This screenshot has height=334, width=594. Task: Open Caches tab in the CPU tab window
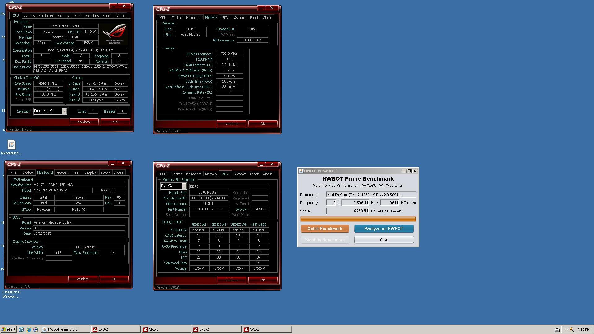coord(29,16)
